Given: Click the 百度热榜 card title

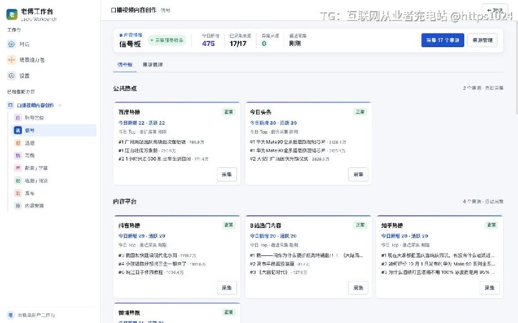Looking at the screenshot, I should 129,112.
